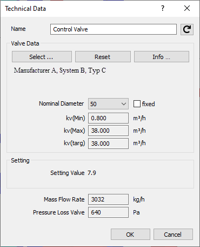This screenshot has width=200, height=247.
Task: Click the Select … valve button
Action: click(42, 57)
